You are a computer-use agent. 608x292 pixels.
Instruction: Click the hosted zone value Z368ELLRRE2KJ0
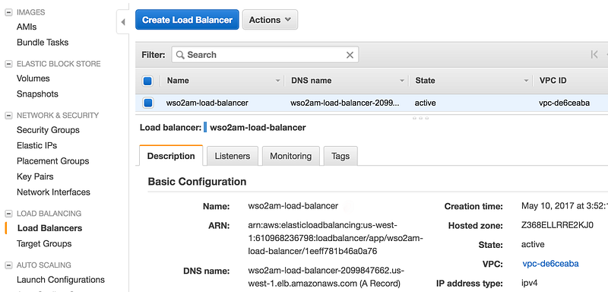tap(557, 225)
